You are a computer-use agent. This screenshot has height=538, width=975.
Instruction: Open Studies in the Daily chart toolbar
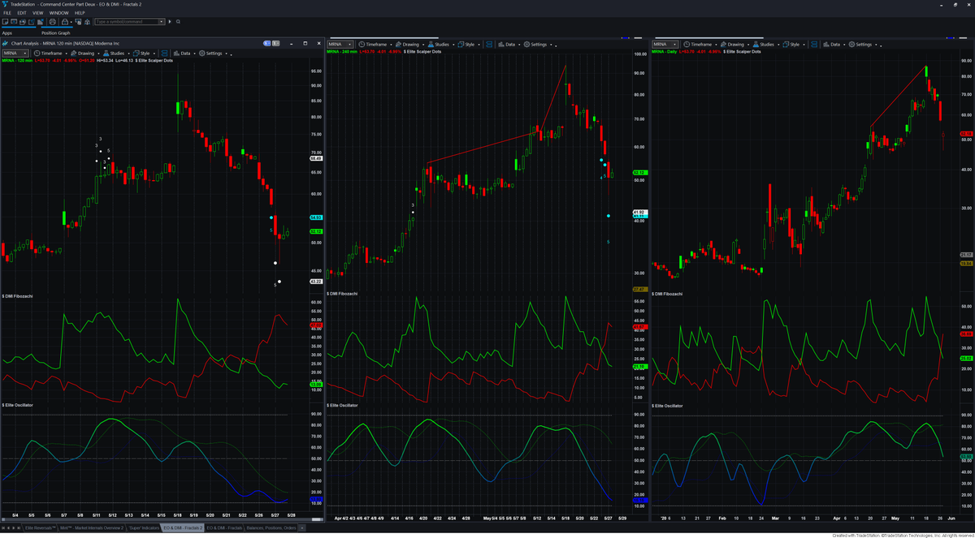tap(764, 45)
